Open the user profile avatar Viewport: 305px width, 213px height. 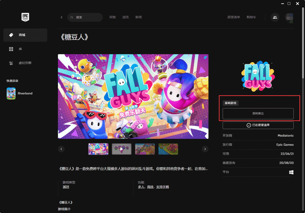tap(289, 17)
